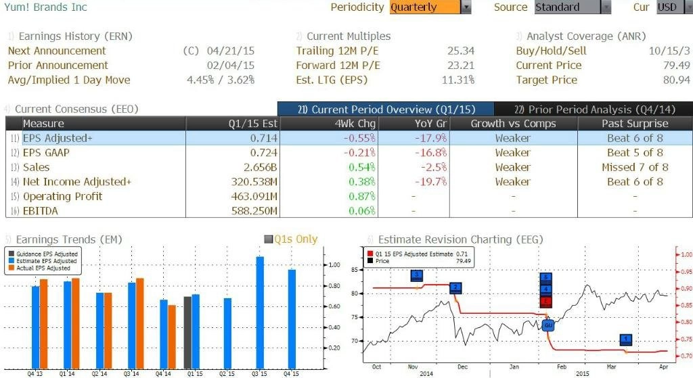The width and height of the screenshot is (693, 378).
Task: Open news marker 5 on revision chart
Action: [x=546, y=278]
